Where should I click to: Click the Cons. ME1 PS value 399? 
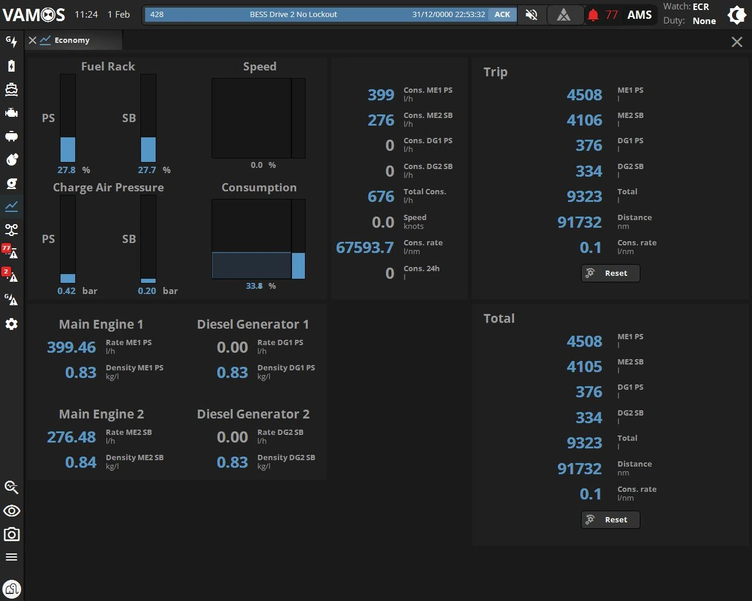381,94
